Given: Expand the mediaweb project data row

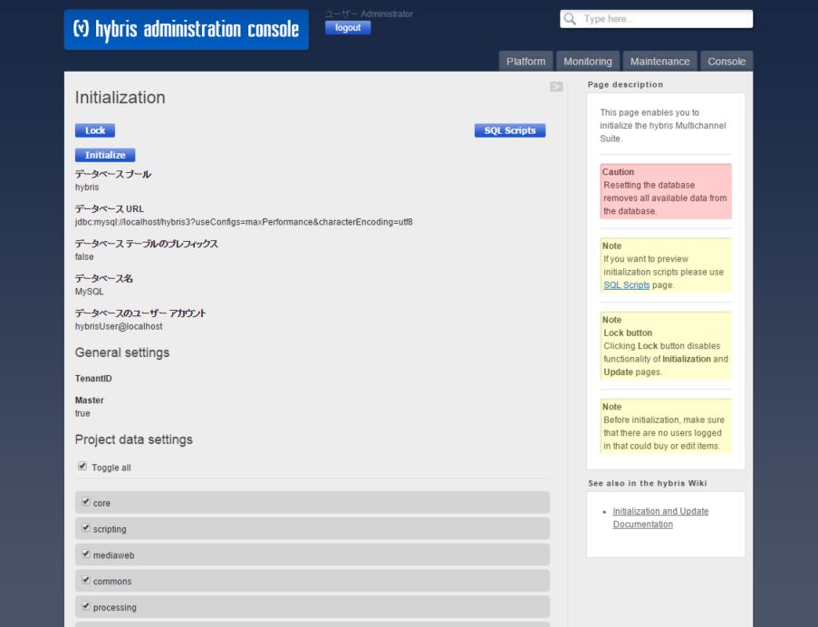Looking at the screenshot, I should (x=313, y=555).
